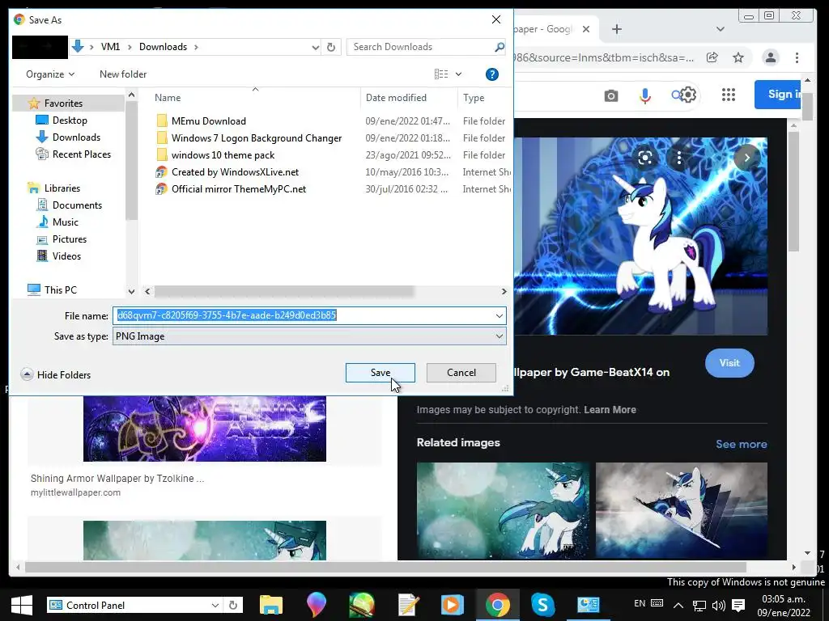Viewport: 829px width, 621px height.
Task: Expand the File name dropdown arrow
Action: click(499, 316)
